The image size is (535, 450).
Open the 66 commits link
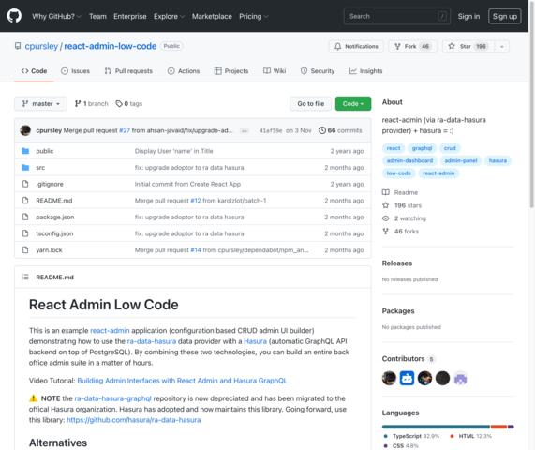point(340,130)
